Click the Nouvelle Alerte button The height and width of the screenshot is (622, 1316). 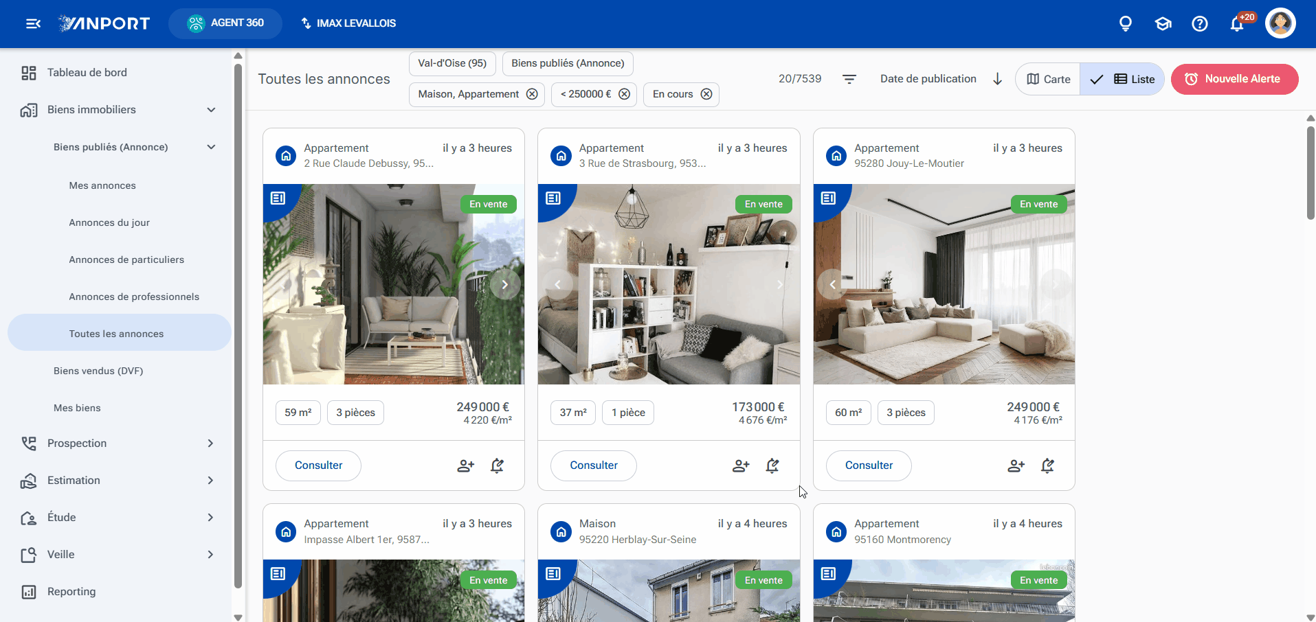tap(1234, 79)
